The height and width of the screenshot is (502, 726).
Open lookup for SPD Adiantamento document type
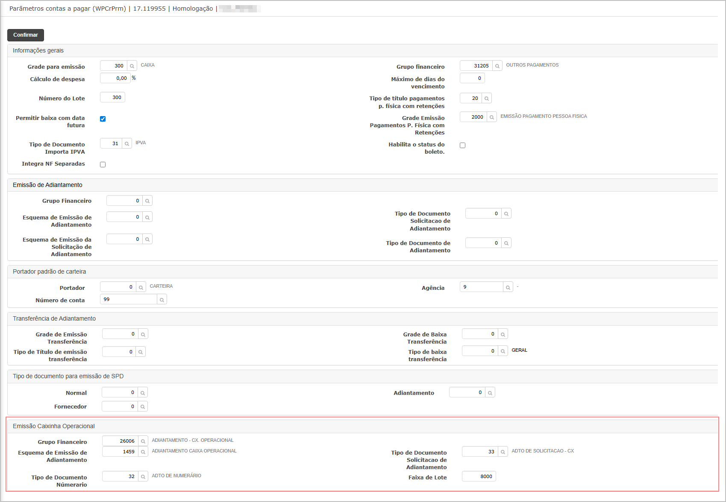(490, 393)
